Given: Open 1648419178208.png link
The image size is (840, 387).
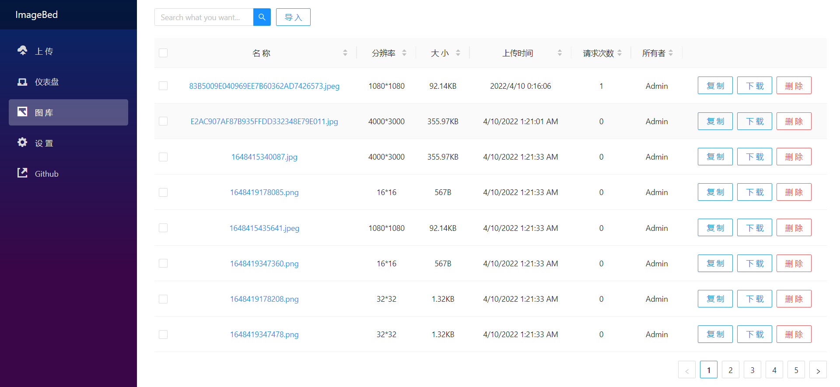Looking at the screenshot, I should point(264,299).
